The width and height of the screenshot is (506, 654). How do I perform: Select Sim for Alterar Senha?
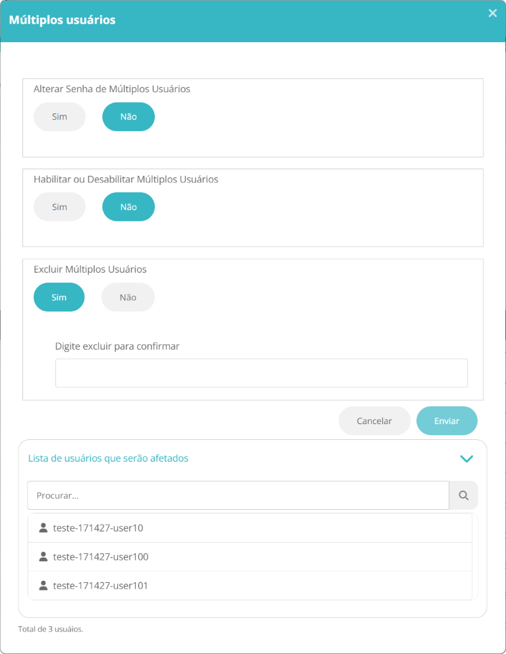click(x=59, y=117)
